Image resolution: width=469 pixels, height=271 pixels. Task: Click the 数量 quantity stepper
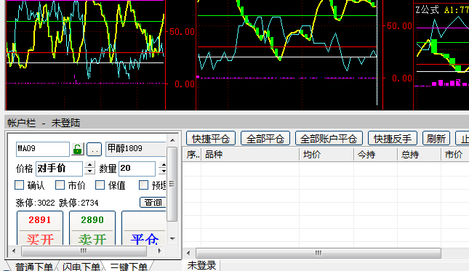tap(163, 169)
